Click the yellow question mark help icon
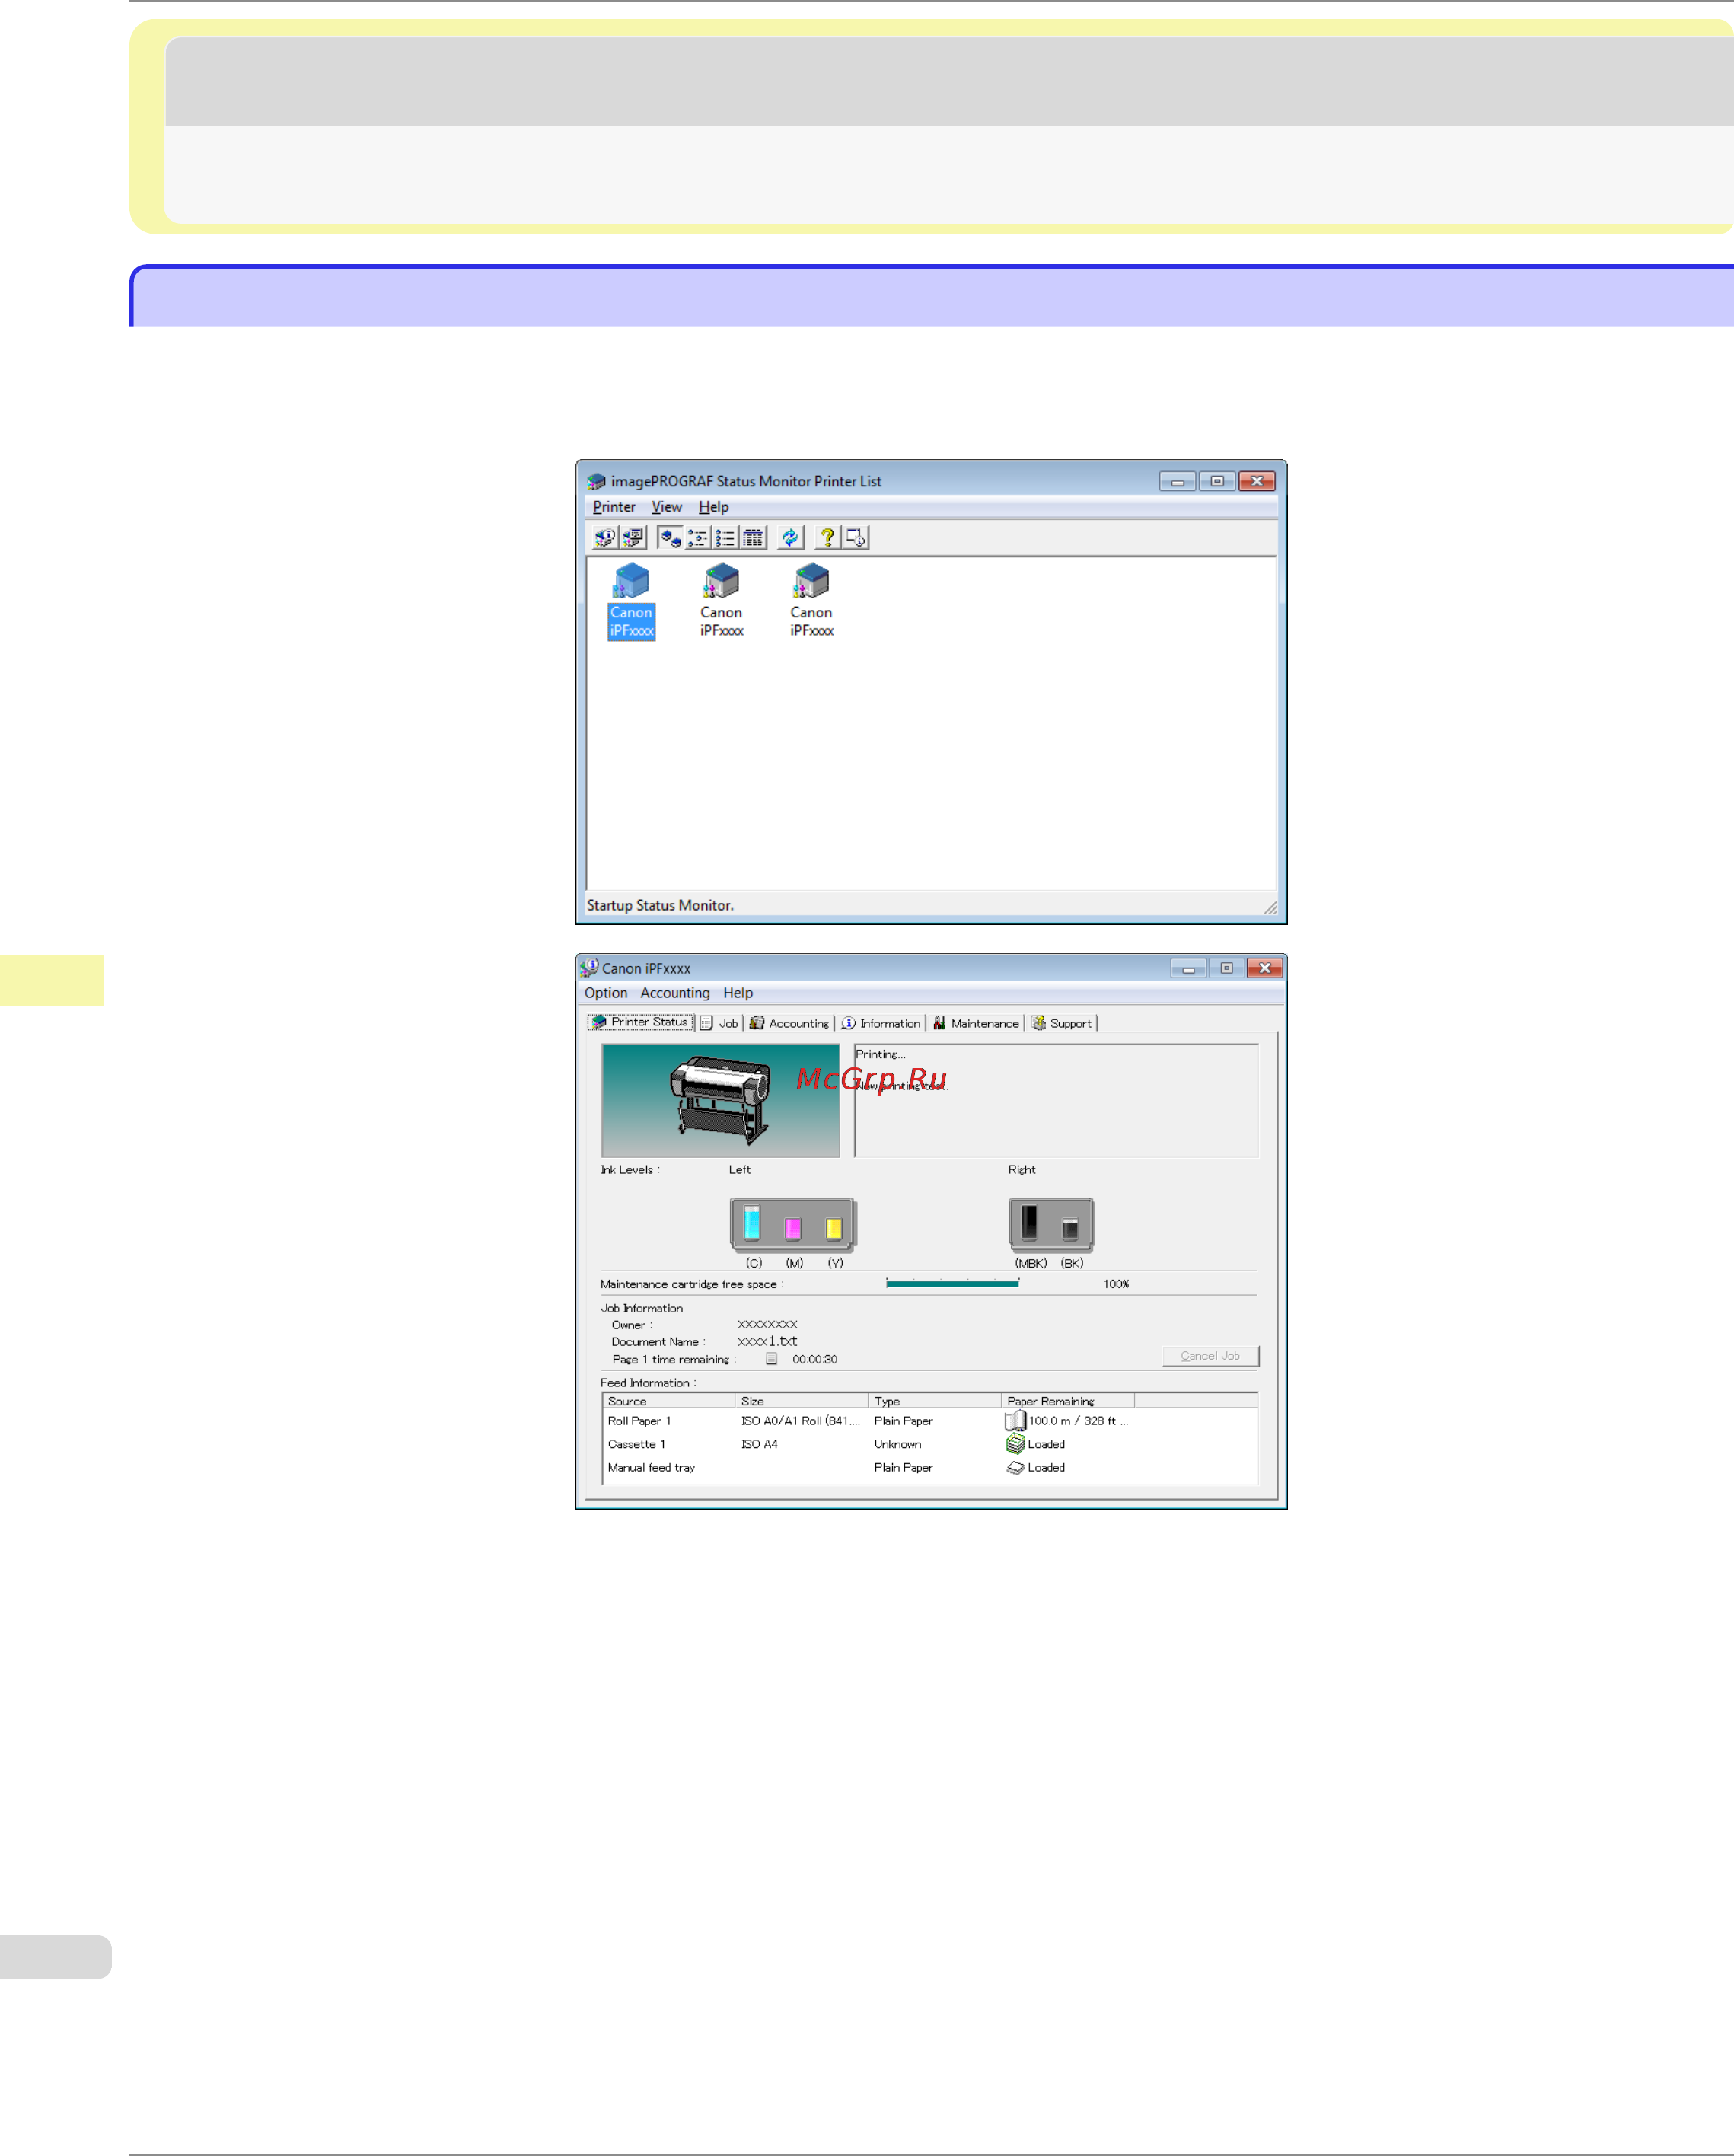1734x2156 pixels. pyautogui.click(x=827, y=538)
